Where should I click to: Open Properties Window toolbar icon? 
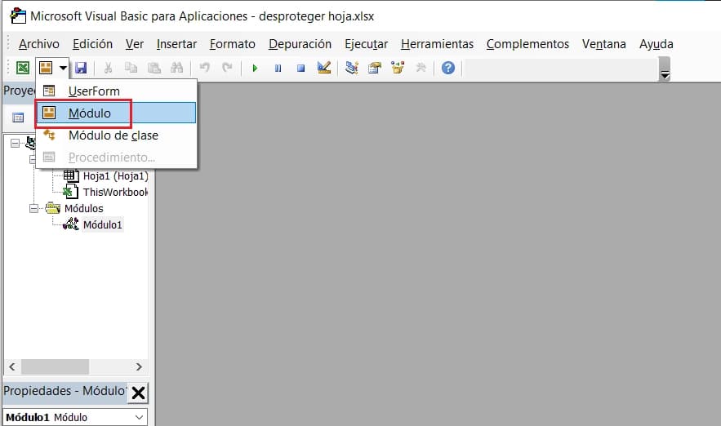point(375,68)
